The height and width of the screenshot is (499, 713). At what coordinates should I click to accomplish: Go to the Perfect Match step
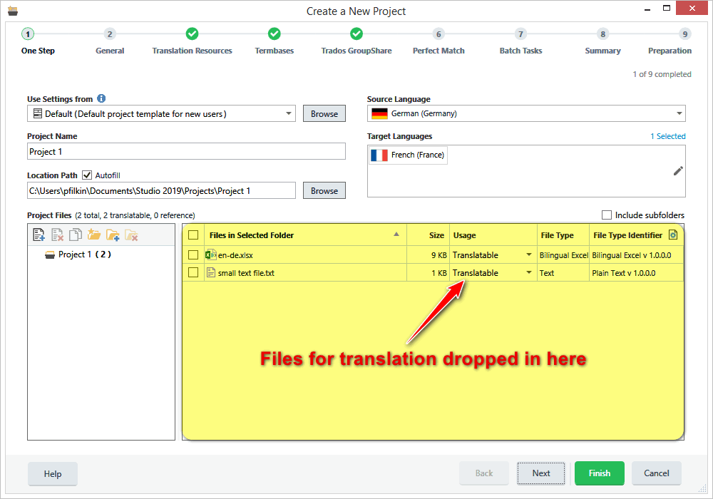pos(438,41)
